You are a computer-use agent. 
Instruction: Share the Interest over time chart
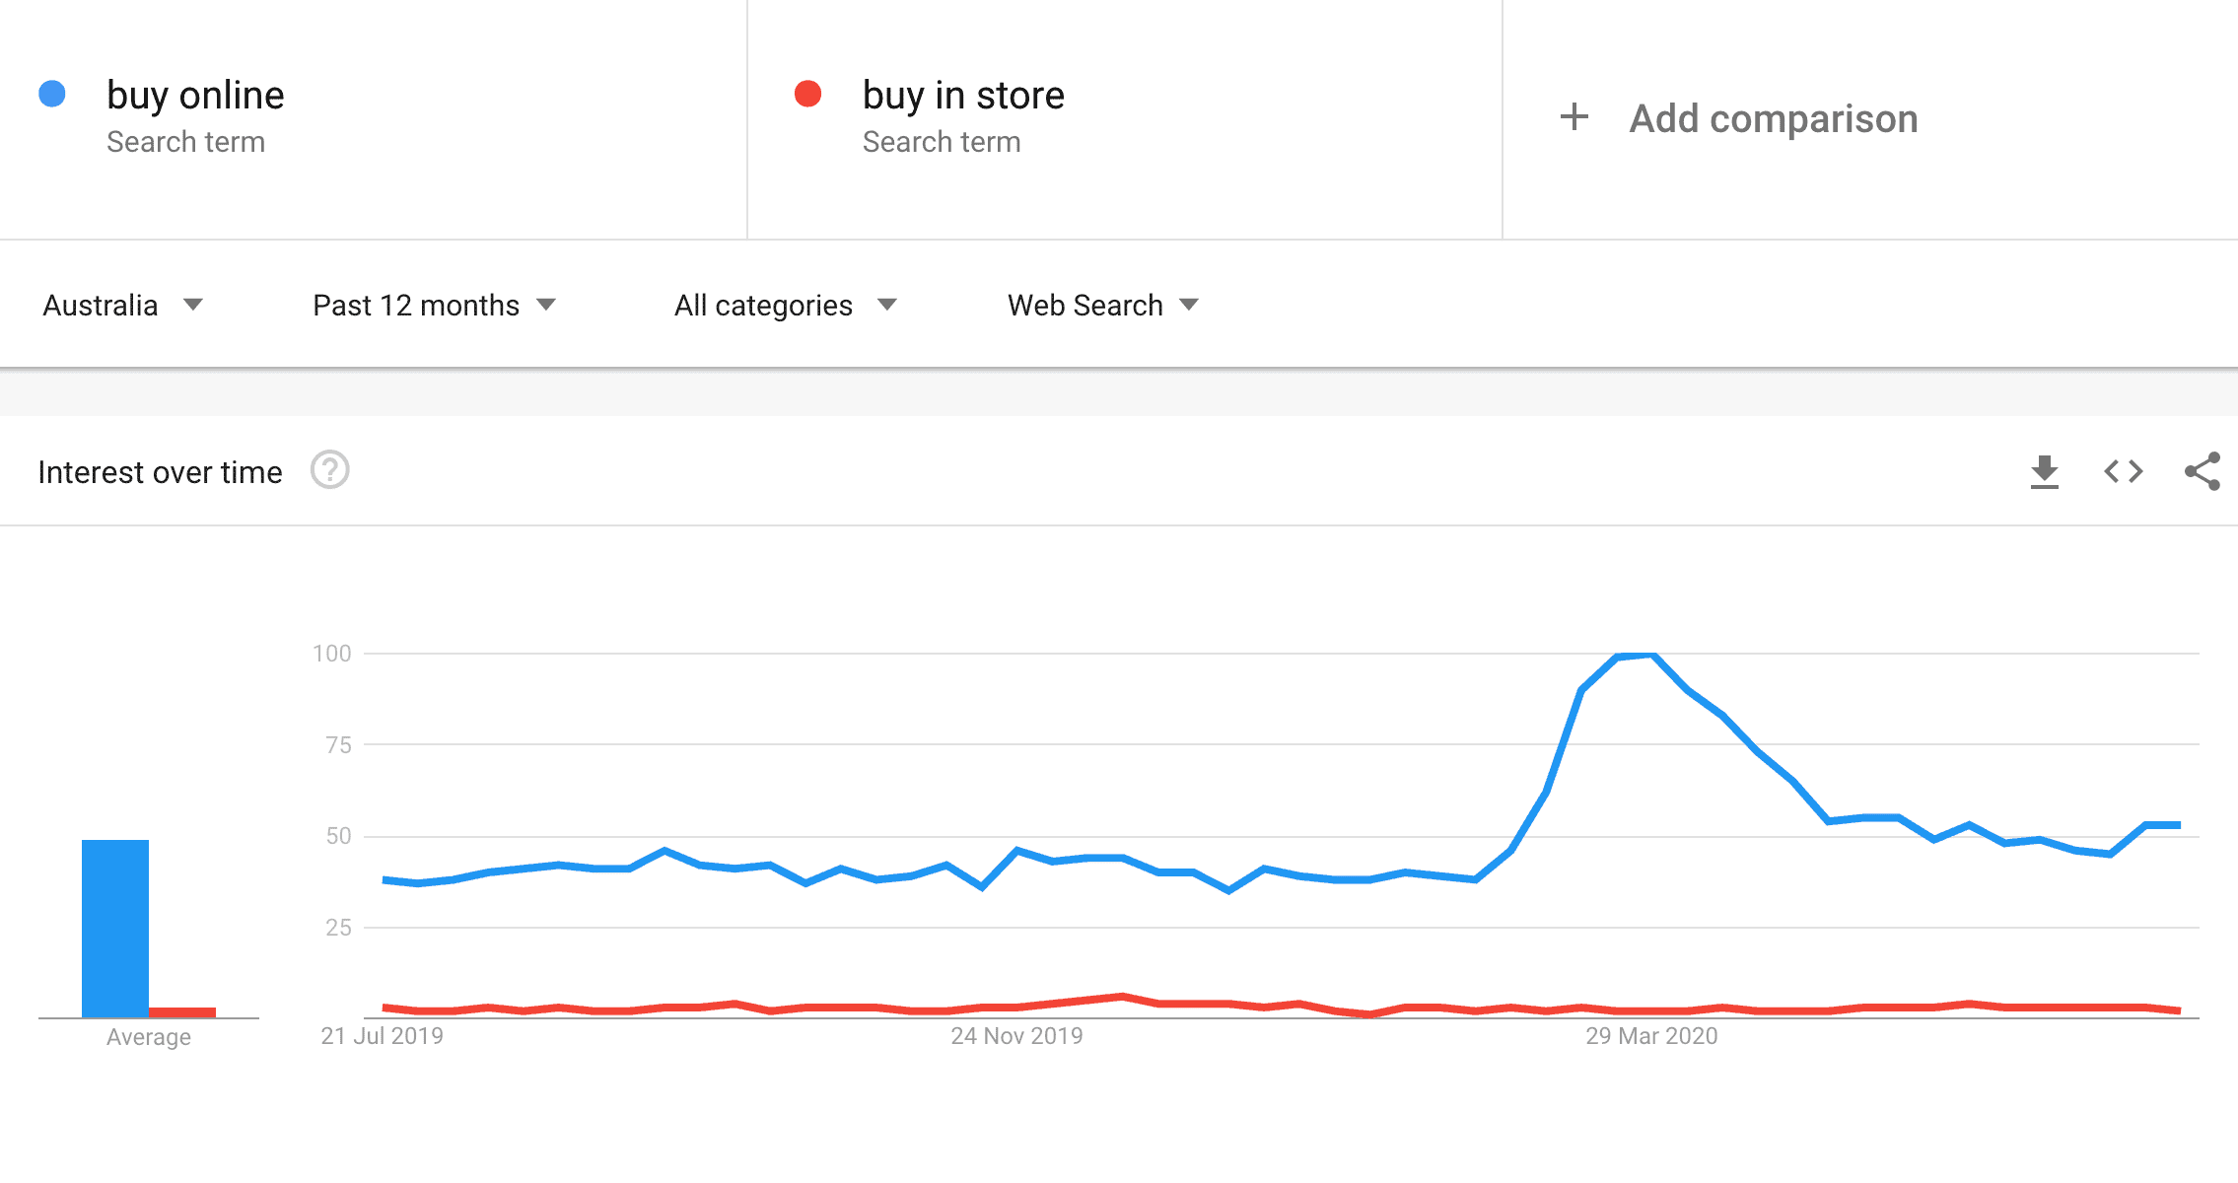(2202, 471)
